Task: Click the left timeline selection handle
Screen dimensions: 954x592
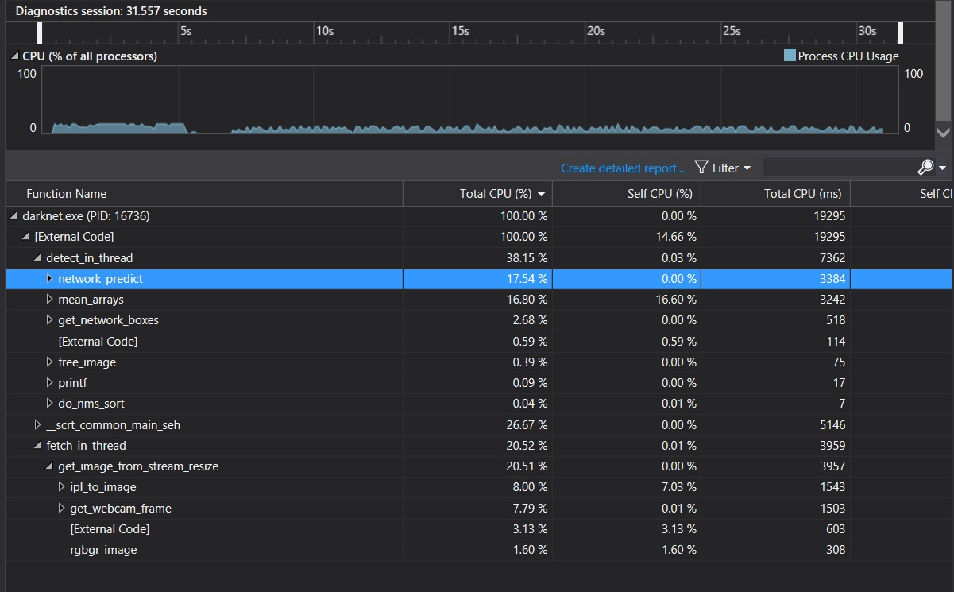Action: 41,33
